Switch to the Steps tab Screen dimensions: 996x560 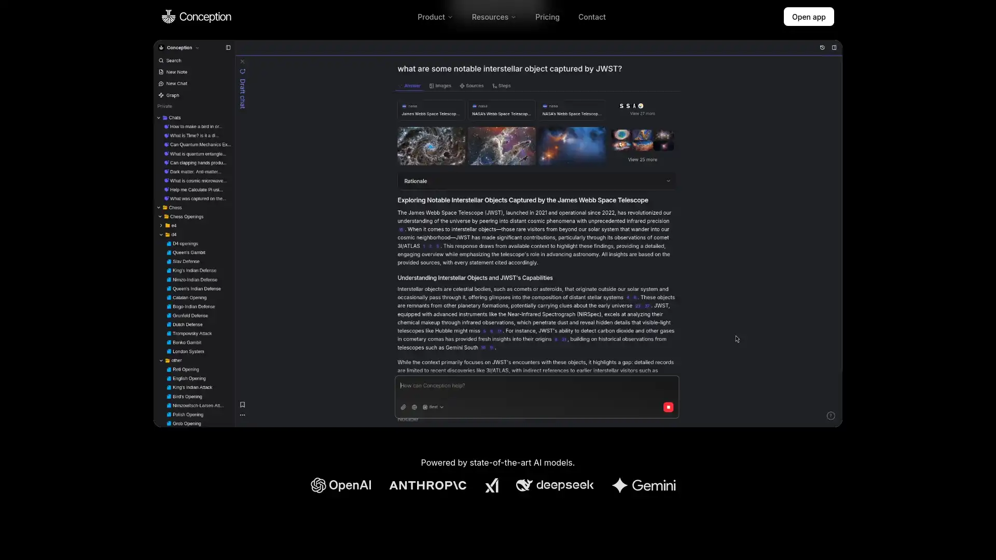click(502, 86)
